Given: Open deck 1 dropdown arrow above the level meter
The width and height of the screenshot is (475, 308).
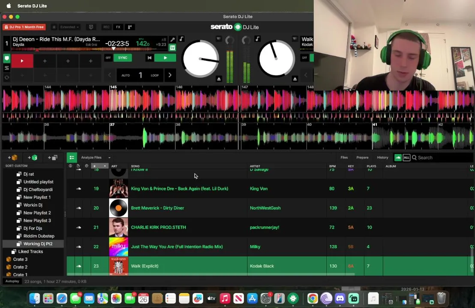Looking at the screenshot, I should (x=219, y=39).
